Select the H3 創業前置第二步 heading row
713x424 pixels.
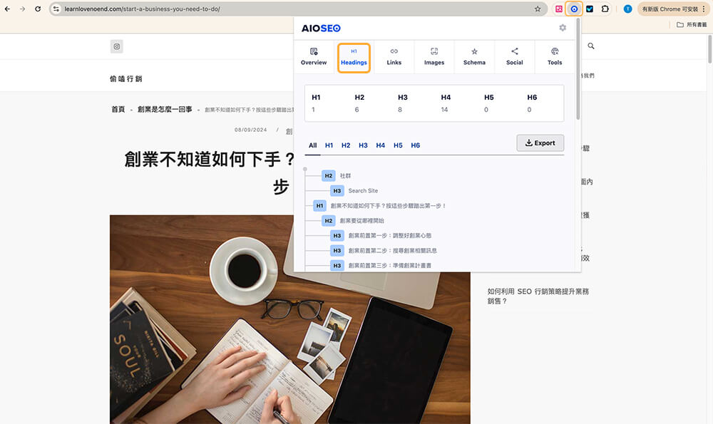(x=384, y=250)
